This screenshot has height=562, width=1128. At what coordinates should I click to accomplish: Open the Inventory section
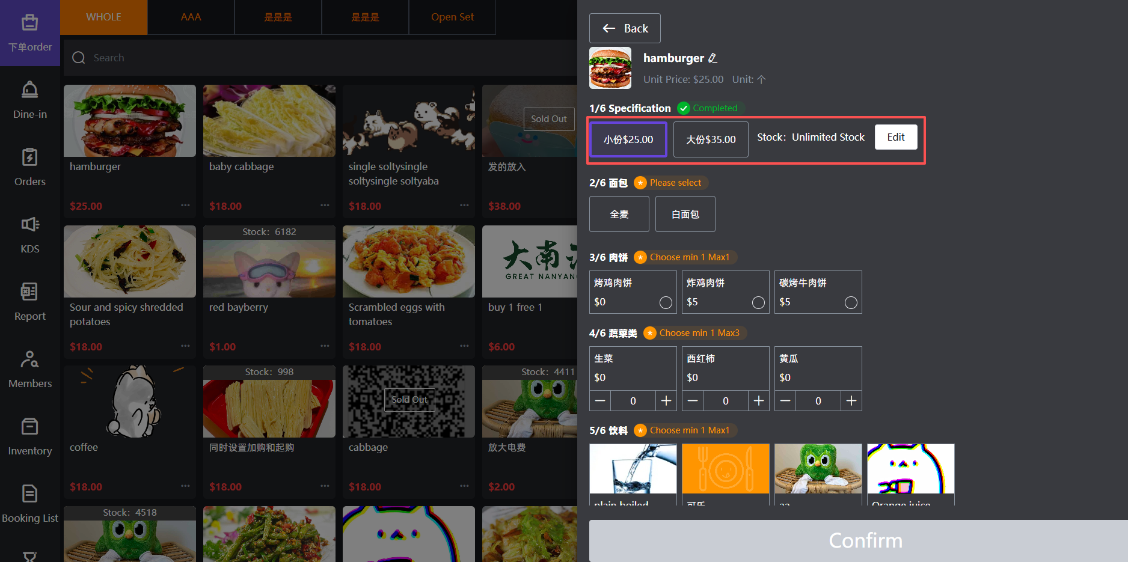(x=29, y=436)
